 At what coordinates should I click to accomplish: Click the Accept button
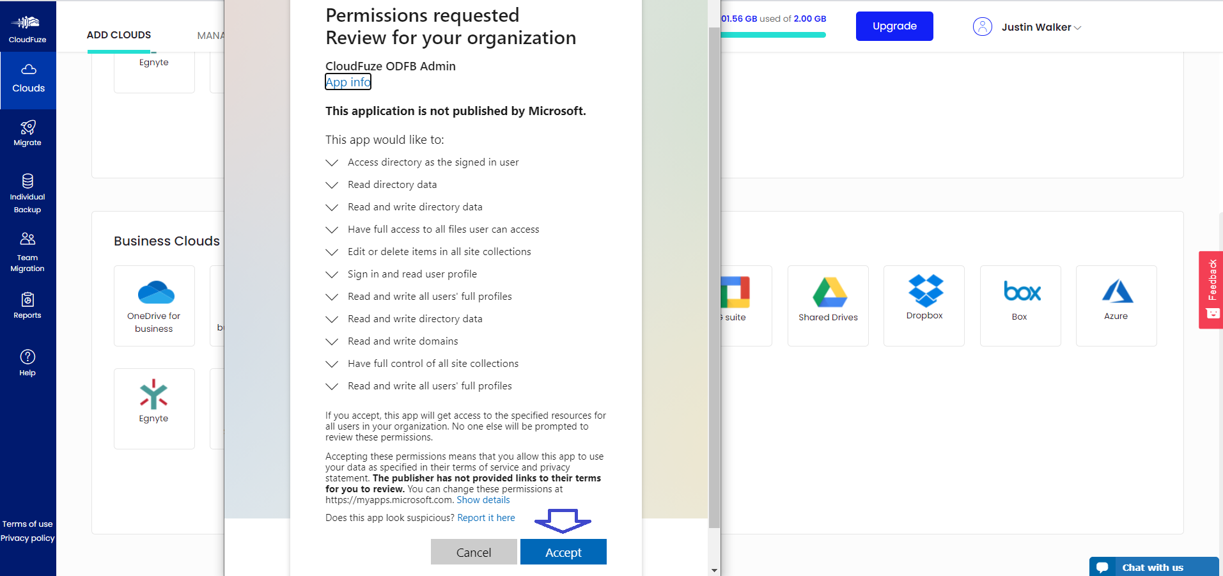(563, 552)
